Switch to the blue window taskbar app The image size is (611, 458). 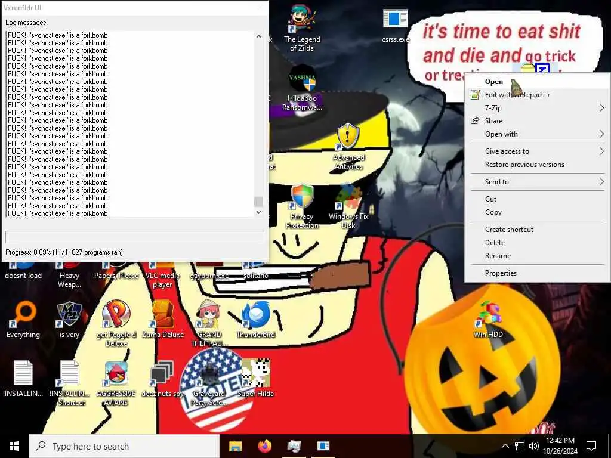click(x=323, y=446)
